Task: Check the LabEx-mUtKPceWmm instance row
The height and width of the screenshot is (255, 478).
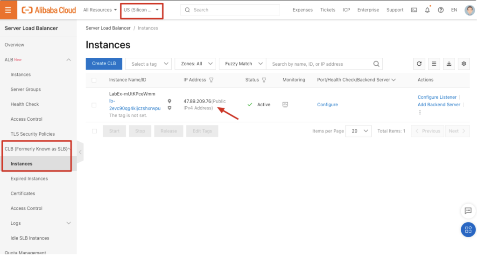Action: [x=94, y=105]
